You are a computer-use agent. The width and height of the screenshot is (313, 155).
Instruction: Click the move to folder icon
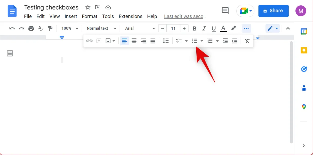tap(97, 8)
